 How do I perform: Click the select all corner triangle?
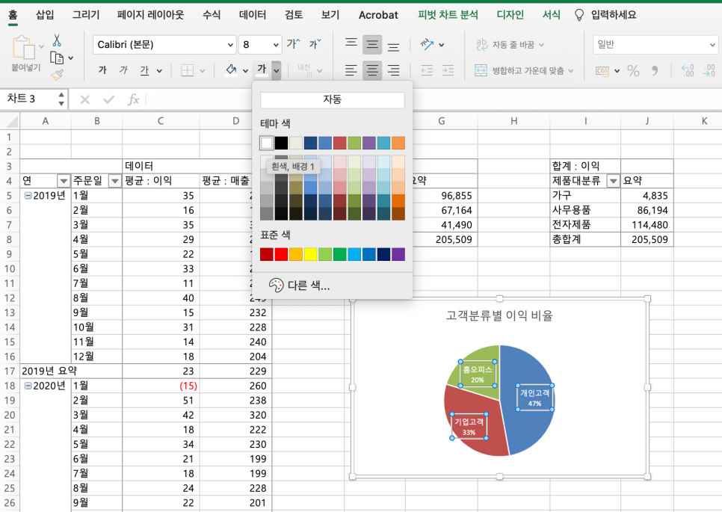(11, 122)
